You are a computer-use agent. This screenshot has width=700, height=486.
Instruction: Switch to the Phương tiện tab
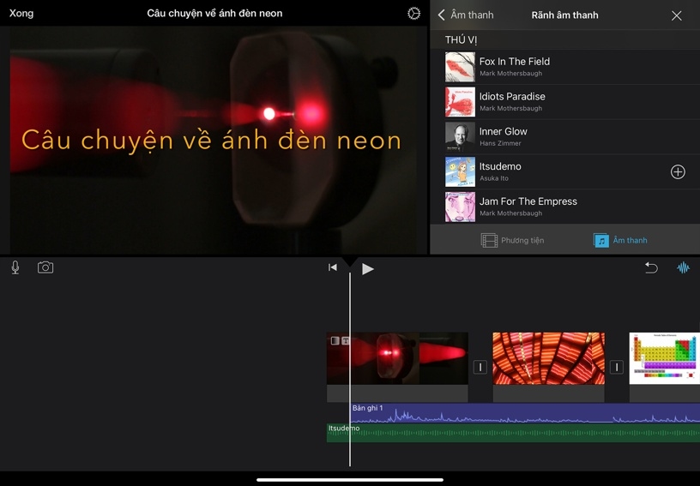pos(512,241)
